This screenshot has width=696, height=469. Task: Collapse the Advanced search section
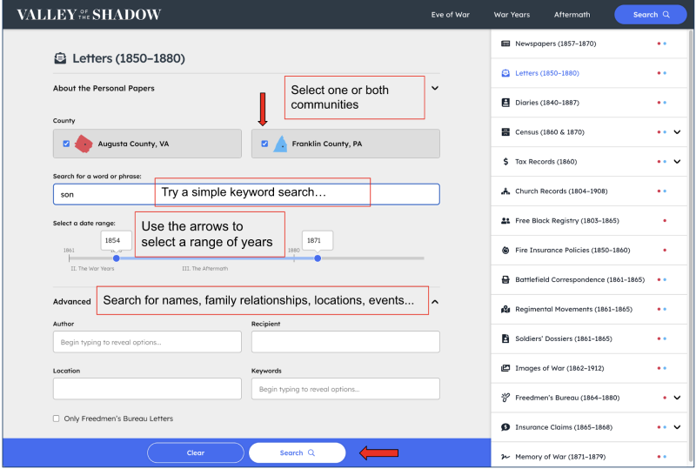pos(435,302)
